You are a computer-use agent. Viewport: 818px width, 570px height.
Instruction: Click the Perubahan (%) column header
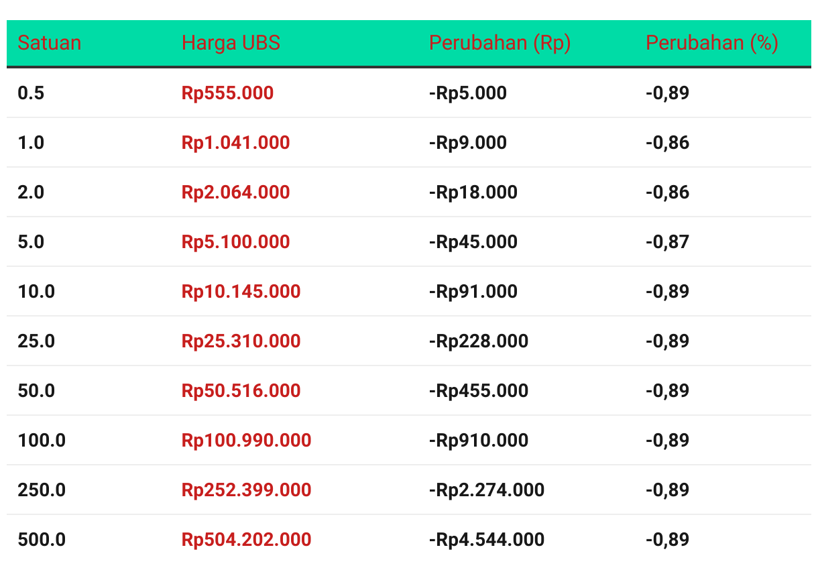711,43
